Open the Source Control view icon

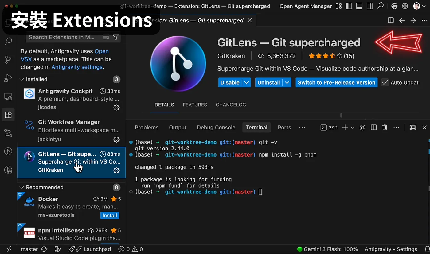coord(8,60)
